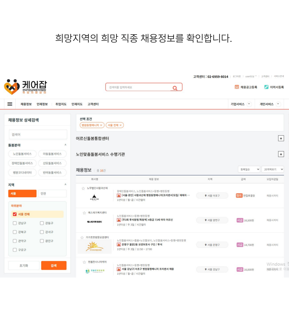Image resolution: width=289 pixels, height=326 pixels.
Task: Click the 노무법인사람과산재 company logo
Action: coord(94,197)
